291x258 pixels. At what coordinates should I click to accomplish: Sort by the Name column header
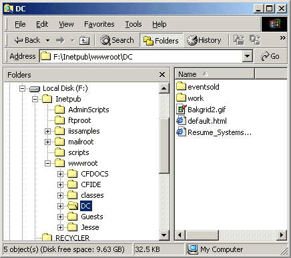click(215, 74)
